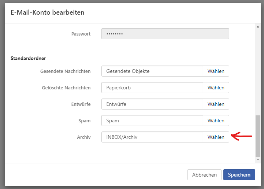Click the vertical scrollbar thumb
This screenshot has width=264, height=189.
pyautogui.click(x=257, y=136)
